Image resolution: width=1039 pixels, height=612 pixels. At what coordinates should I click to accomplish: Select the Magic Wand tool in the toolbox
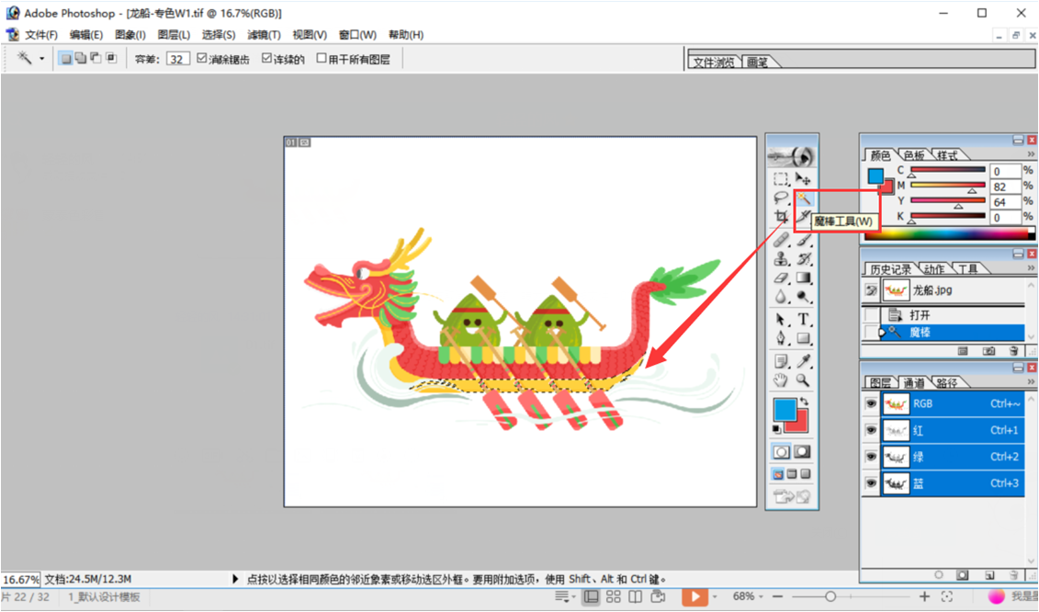[803, 198]
